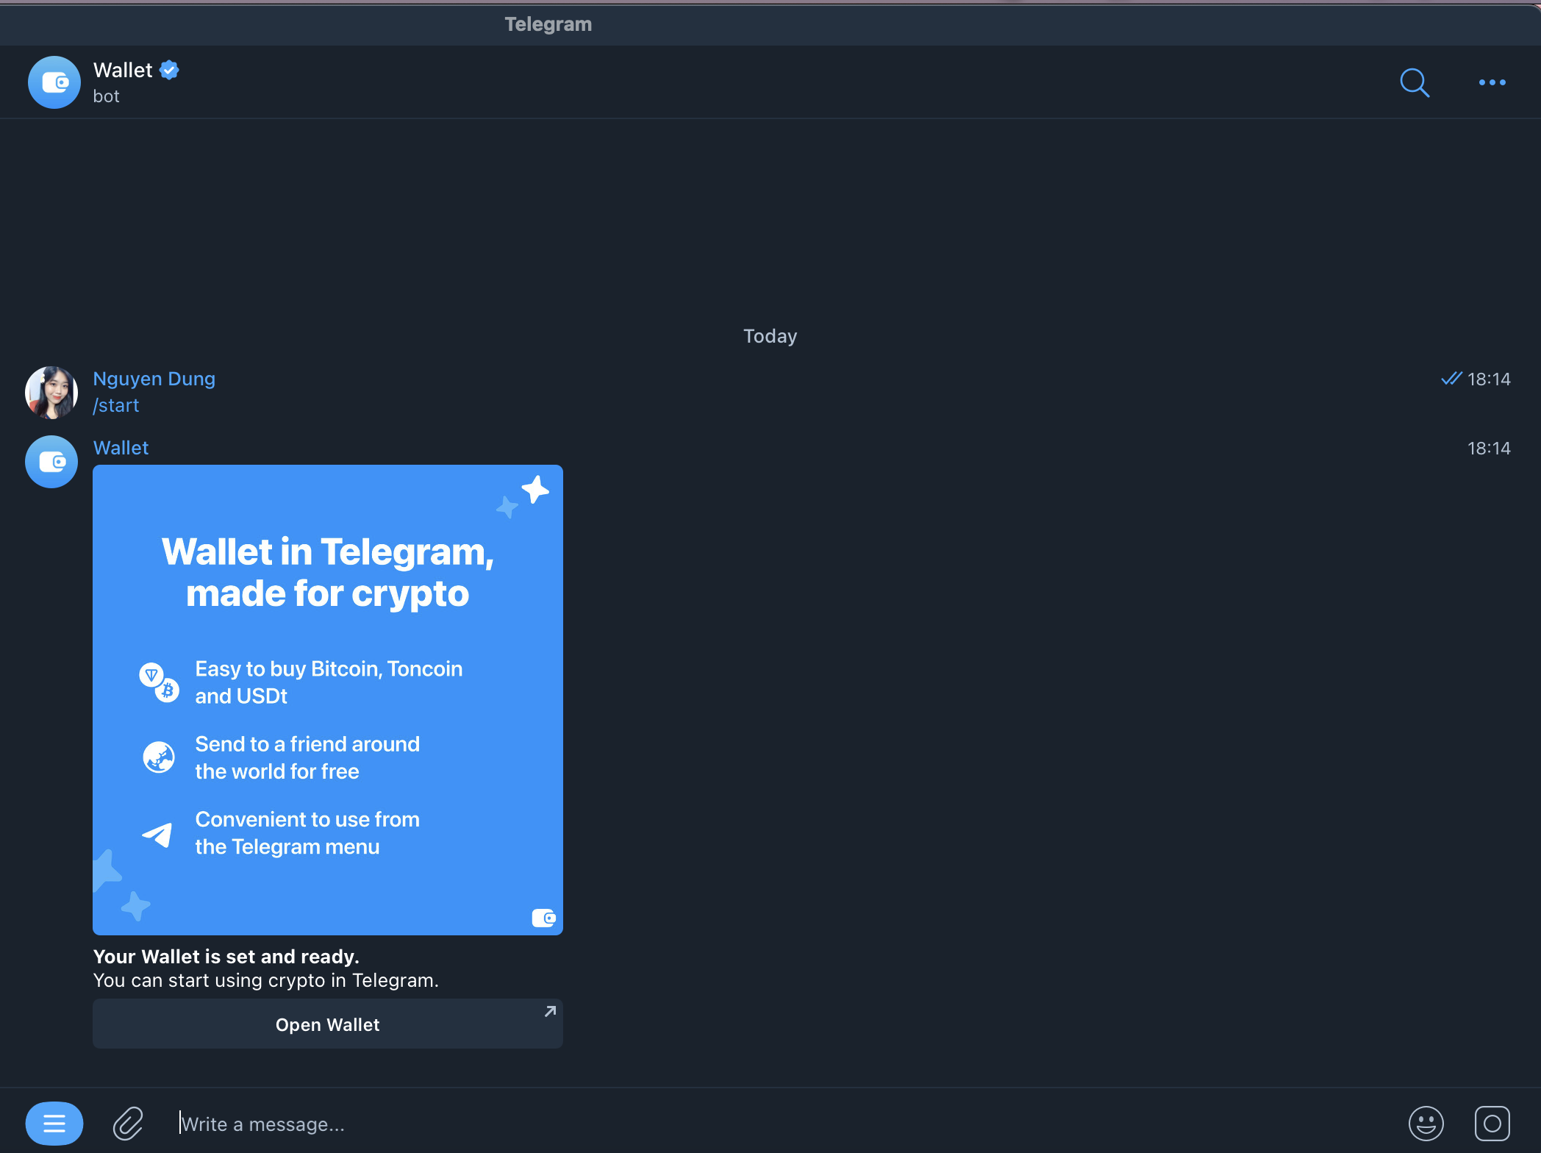Open the Wallet in Telegram promo image
This screenshot has height=1153, width=1541.
click(328, 699)
